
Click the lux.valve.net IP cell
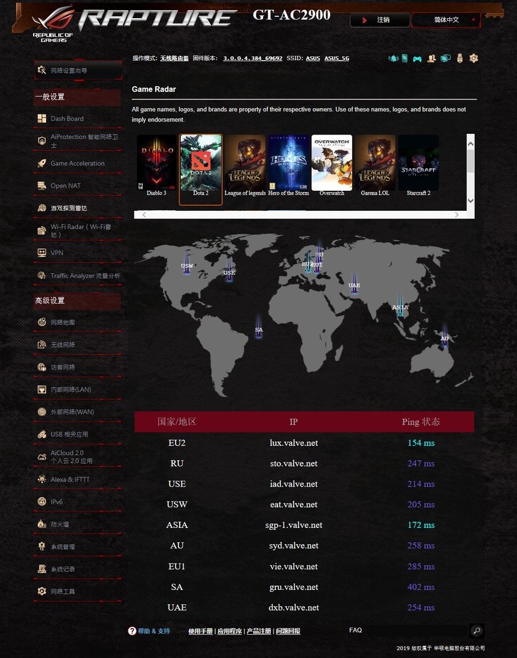tap(293, 443)
